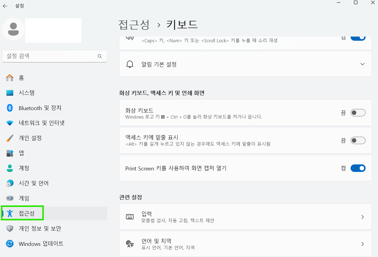Expand the 알림 기본 설정 section
This screenshot has height=257, width=378.
tap(363, 64)
